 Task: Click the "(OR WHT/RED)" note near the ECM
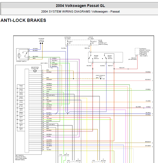click(x=133, y=59)
